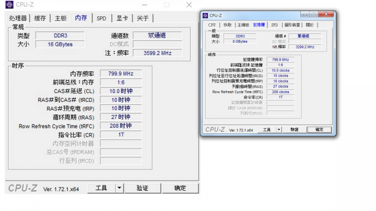Open the 处理器 tab in left window
This screenshot has width=376, height=211.
click(x=18, y=18)
